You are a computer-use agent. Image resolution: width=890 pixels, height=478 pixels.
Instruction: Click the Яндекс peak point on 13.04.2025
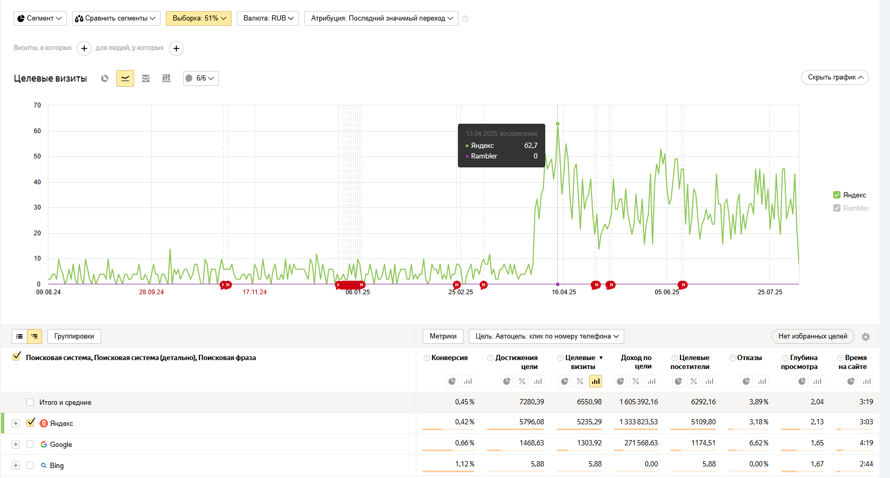point(558,124)
